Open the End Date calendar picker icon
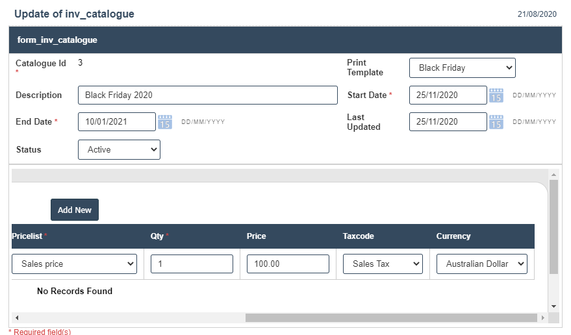This screenshot has width=571, height=335. tap(165, 122)
